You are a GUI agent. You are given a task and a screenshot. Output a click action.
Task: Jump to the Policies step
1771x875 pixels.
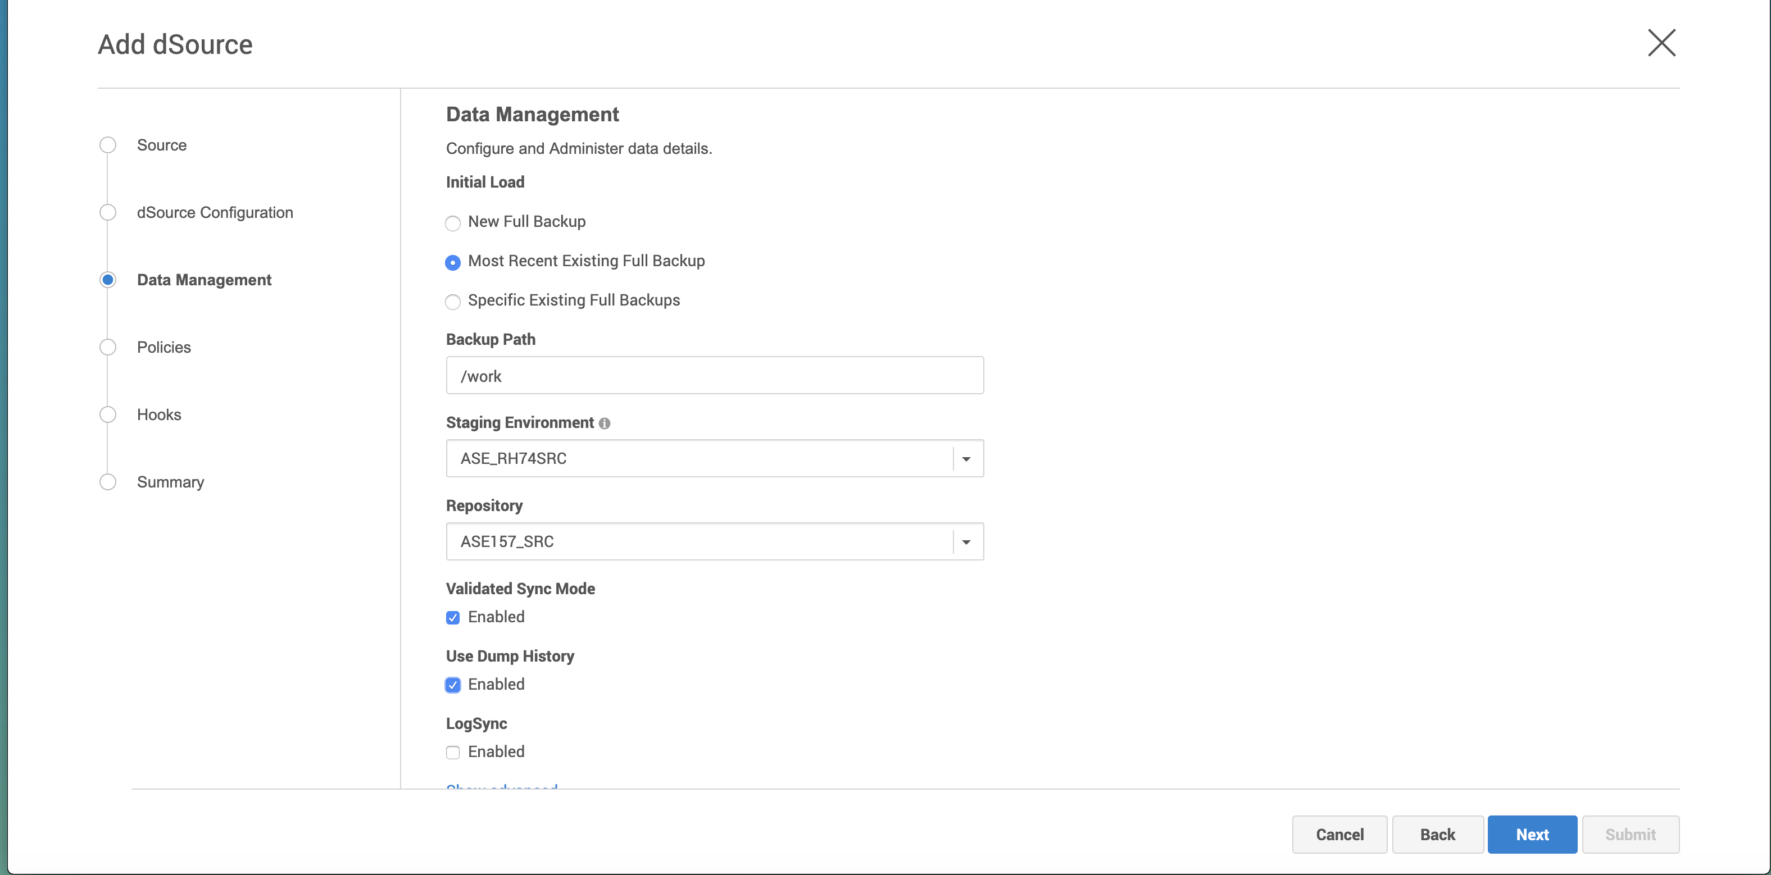(x=164, y=347)
